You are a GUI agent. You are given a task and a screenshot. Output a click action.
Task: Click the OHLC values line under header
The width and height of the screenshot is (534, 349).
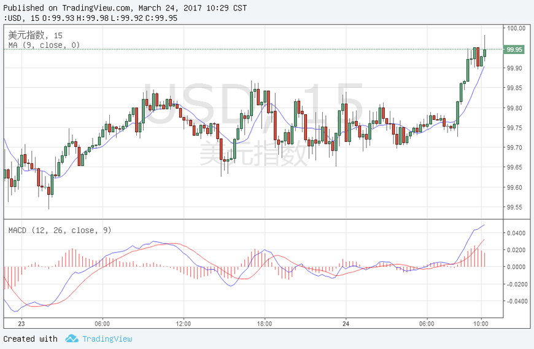[90, 18]
